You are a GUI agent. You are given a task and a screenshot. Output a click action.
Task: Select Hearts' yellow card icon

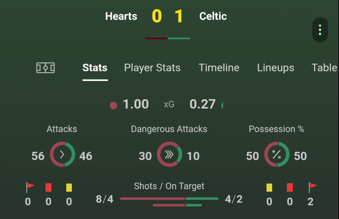pyautogui.click(x=69, y=187)
